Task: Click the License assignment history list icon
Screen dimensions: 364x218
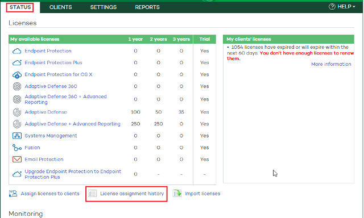Action: pyautogui.click(x=92, y=194)
